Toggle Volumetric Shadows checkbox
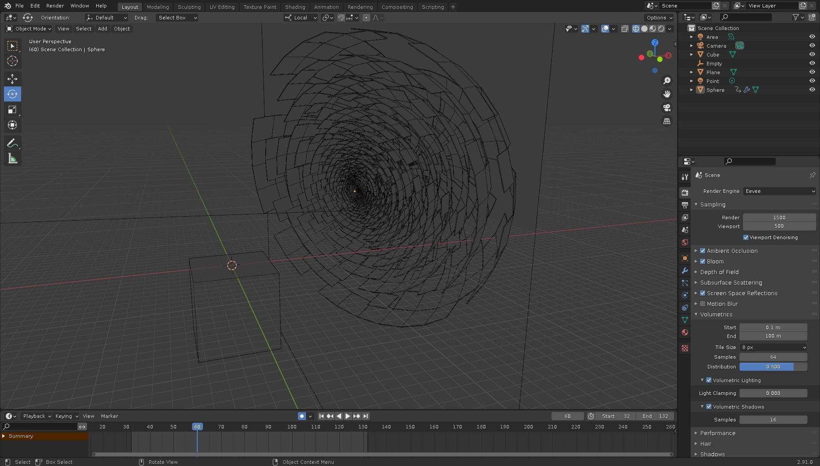Screen dimensions: 820x466 point(709,406)
